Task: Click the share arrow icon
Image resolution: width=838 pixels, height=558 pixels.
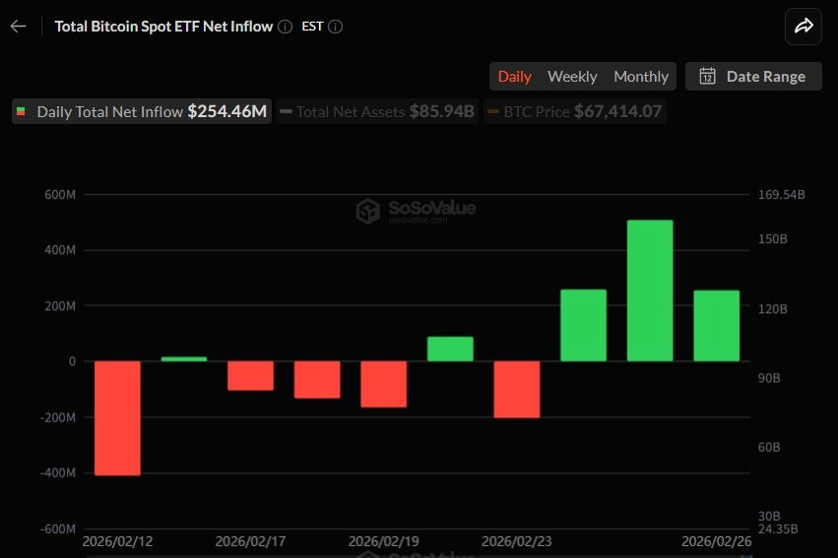Action: [x=804, y=27]
